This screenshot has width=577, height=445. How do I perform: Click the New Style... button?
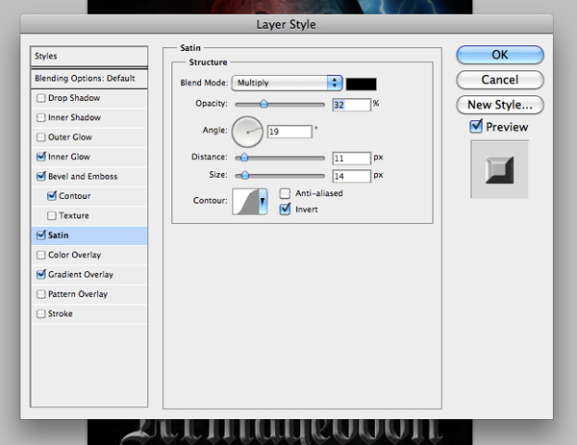click(499, 105)
